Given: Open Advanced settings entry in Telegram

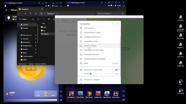Looking at the screenshot, I should (99, 50).
